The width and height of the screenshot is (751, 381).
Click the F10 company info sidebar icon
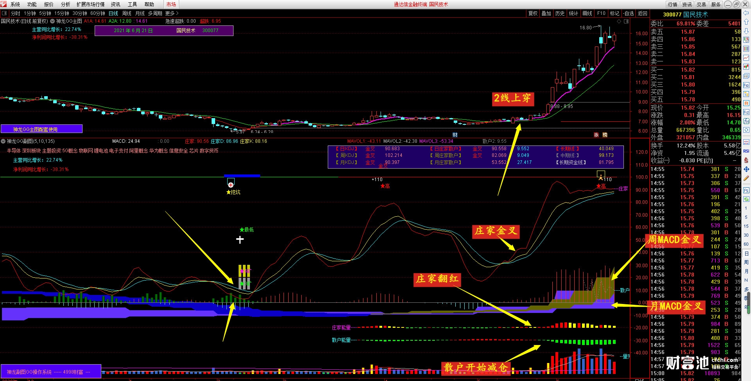coord(746,85)
